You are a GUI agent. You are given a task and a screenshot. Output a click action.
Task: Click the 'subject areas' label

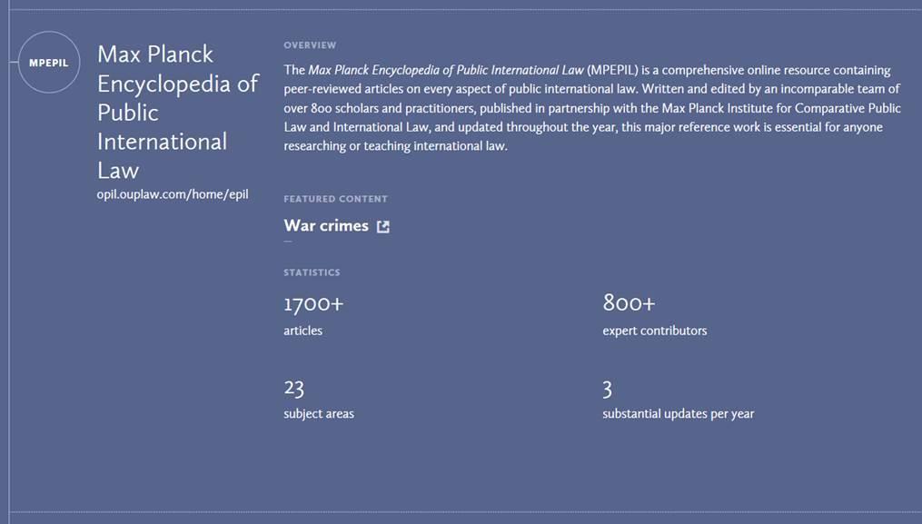pos(319,413)
